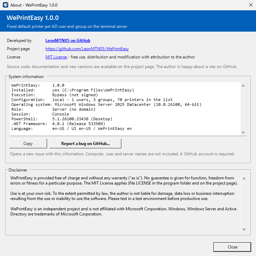Viewport: 256px width, 256px height.
Task: Click the 'Configuration: local - 1 users' line
Action: point(92,100)
